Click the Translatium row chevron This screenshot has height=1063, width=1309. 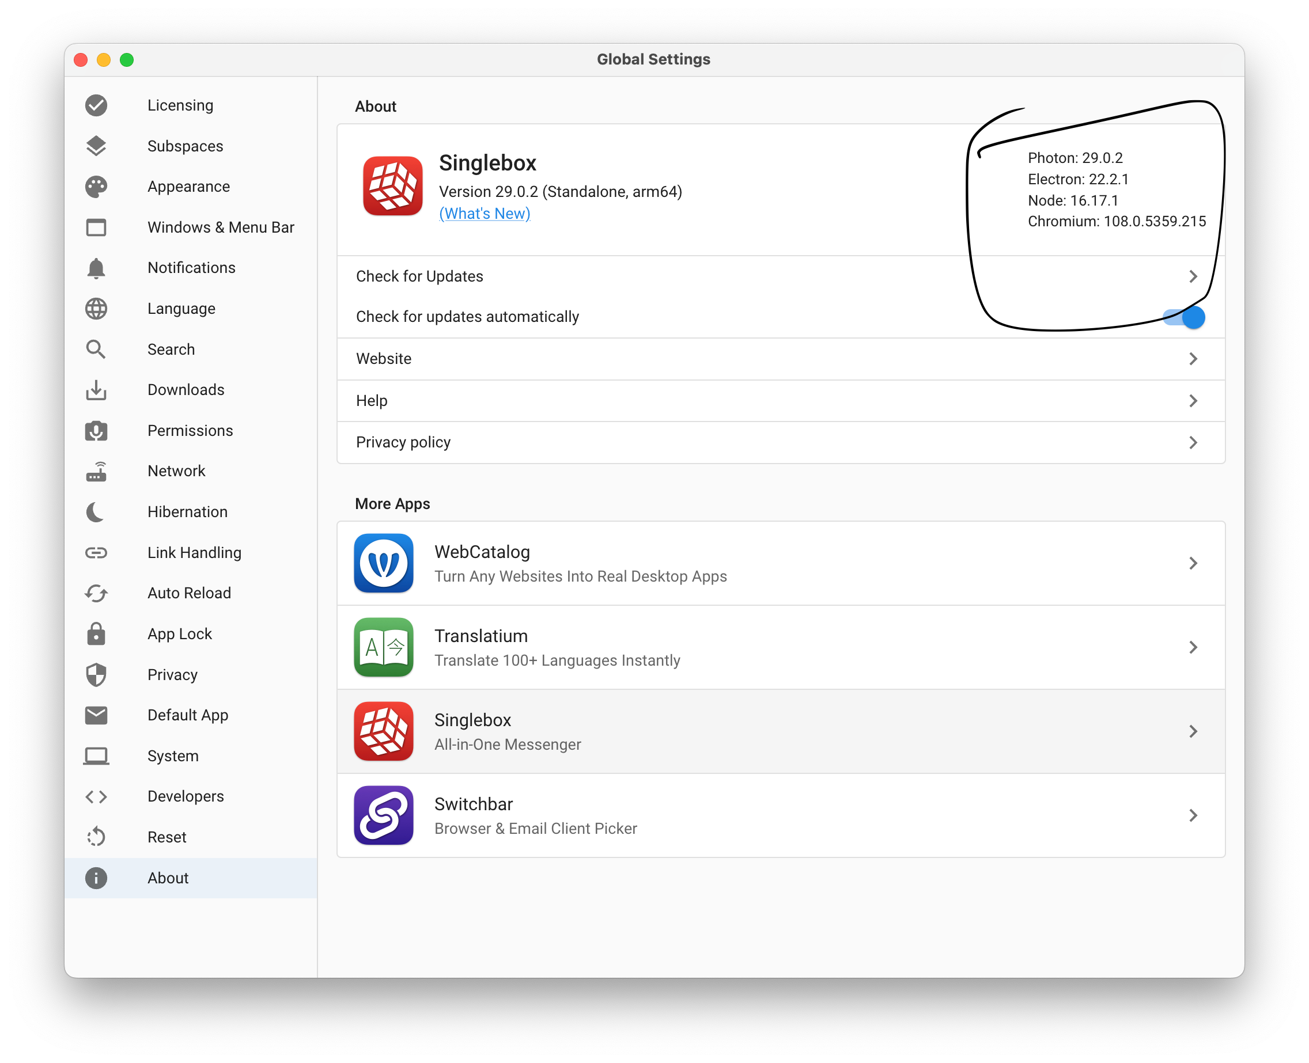click(1193, 647)
